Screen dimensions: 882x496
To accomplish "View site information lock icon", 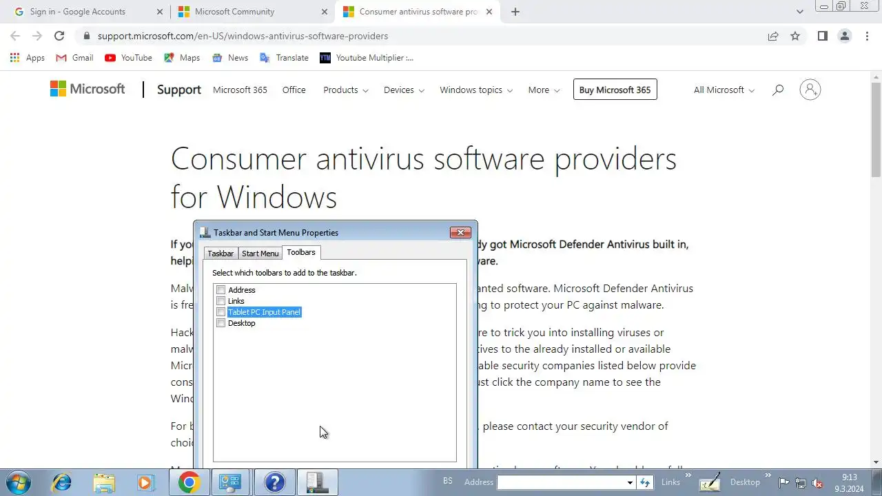I will click(86, 36).
